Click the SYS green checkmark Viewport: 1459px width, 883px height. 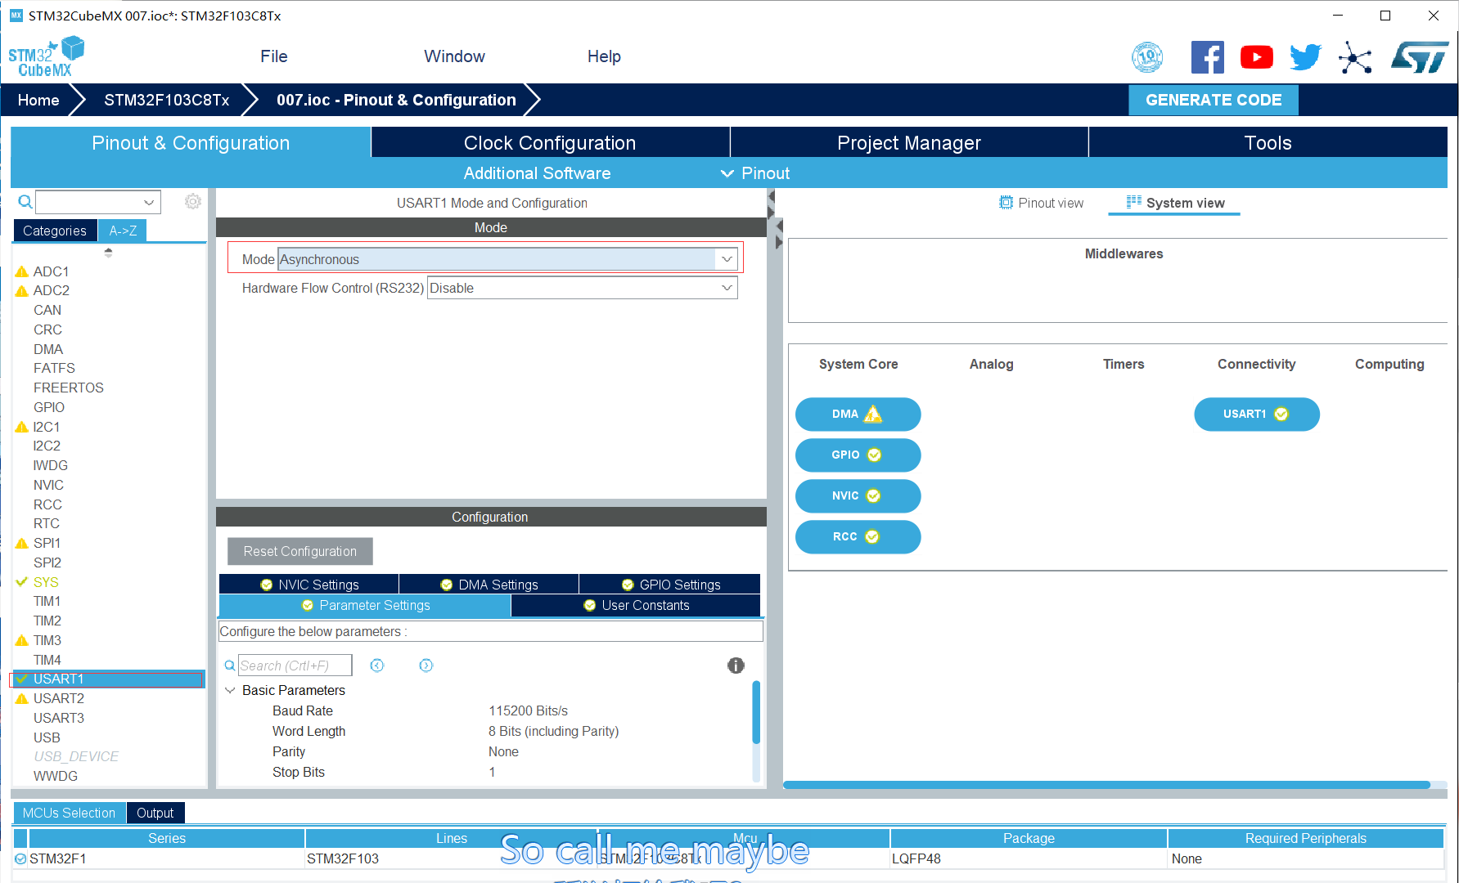22,582
